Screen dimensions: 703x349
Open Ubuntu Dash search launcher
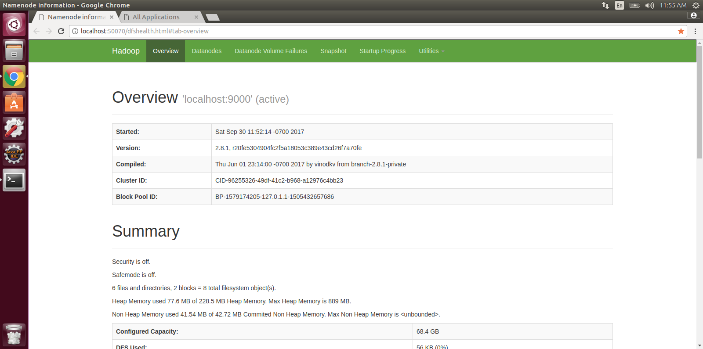14,25
